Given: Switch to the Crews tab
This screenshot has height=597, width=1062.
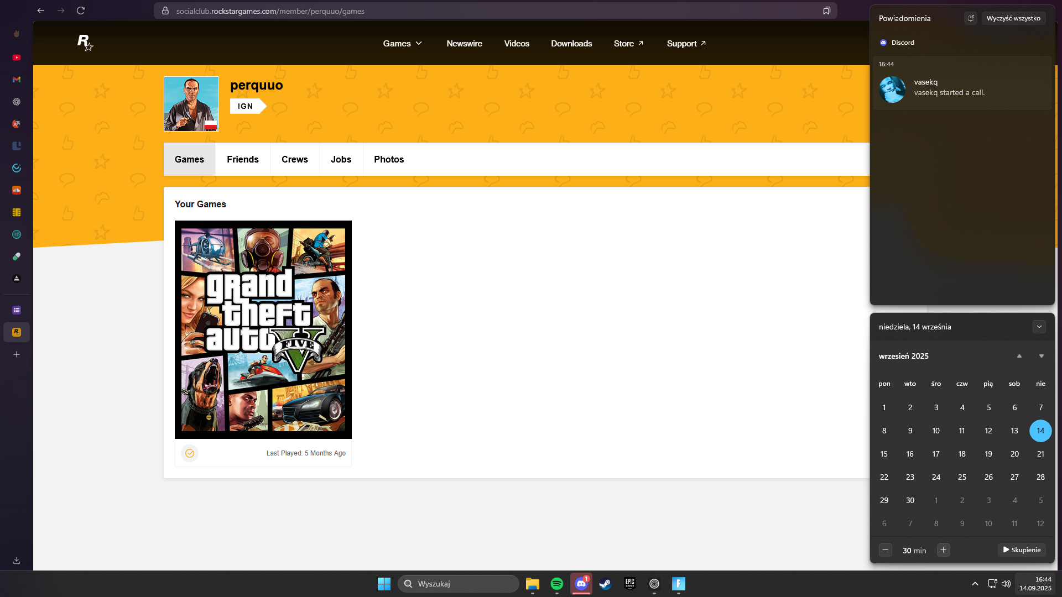Looking at the screenshot, I should click(295, 159).
